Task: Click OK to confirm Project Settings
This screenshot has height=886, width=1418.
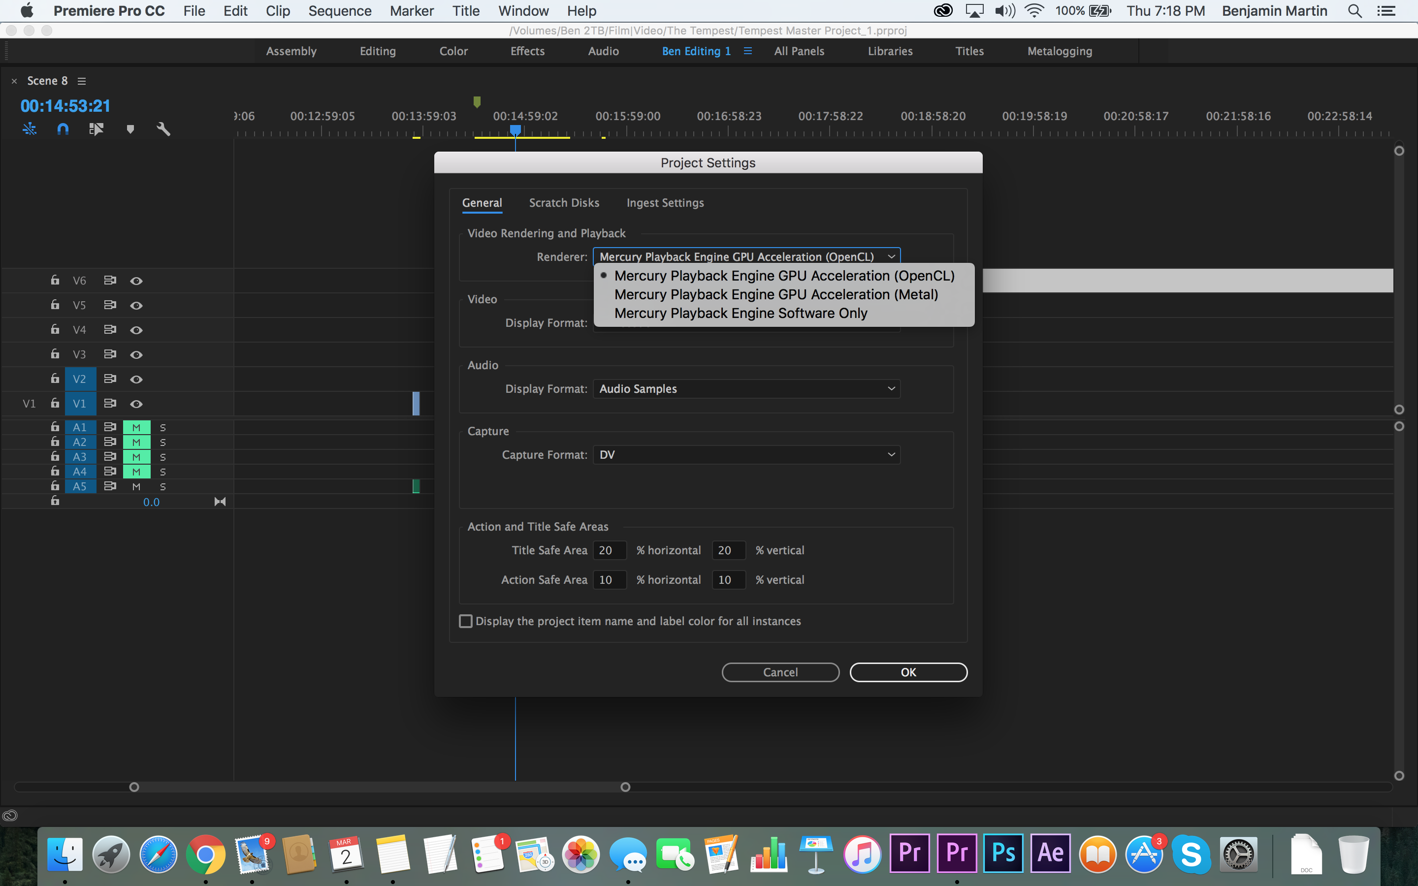Action: pos(907,672)
